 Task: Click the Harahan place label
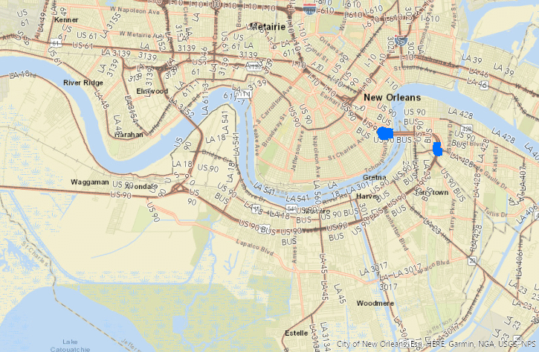coord(129,135)
